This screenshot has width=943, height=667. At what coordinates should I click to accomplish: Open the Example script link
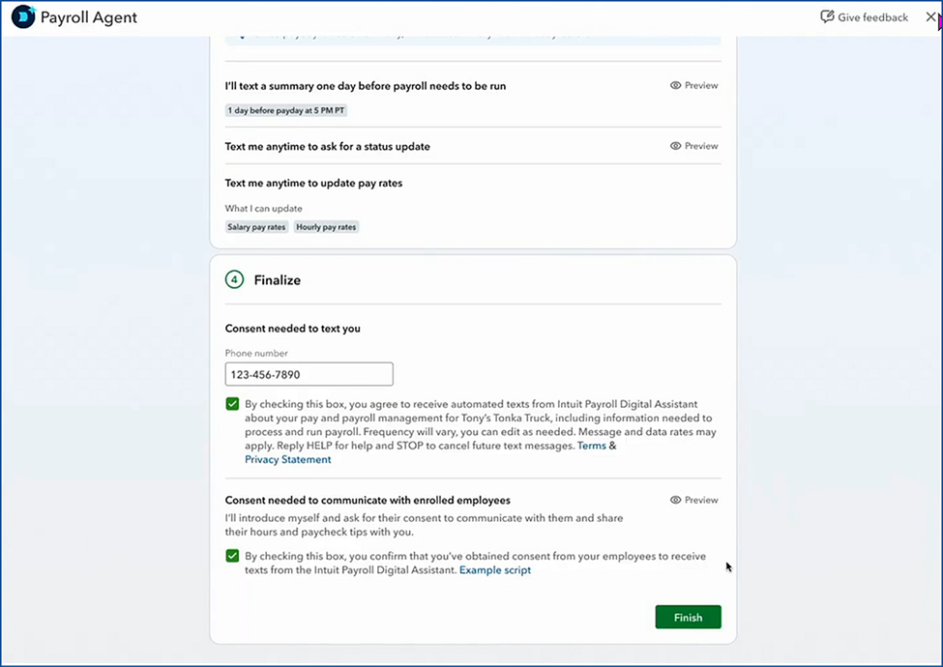click(x=495, y=570)
